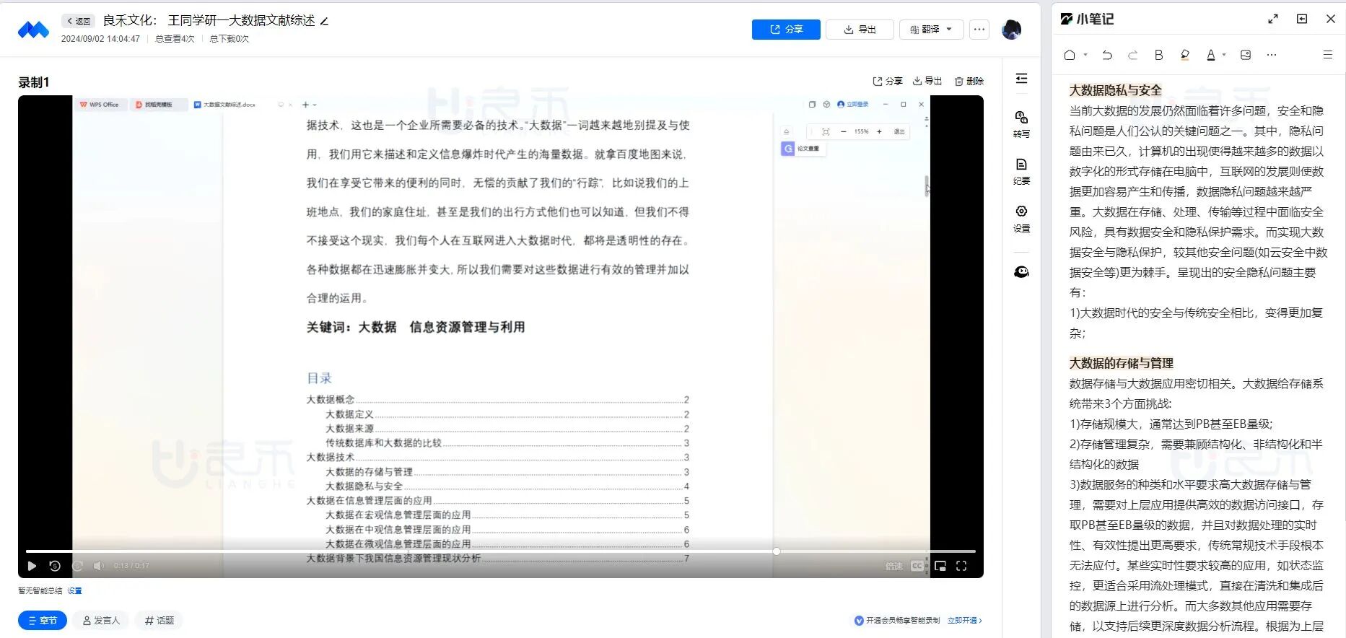Image resolution: width=1346 pixels, height=638 pixels.
Task: Insert an image into the note
Action: coord(1246,55)
